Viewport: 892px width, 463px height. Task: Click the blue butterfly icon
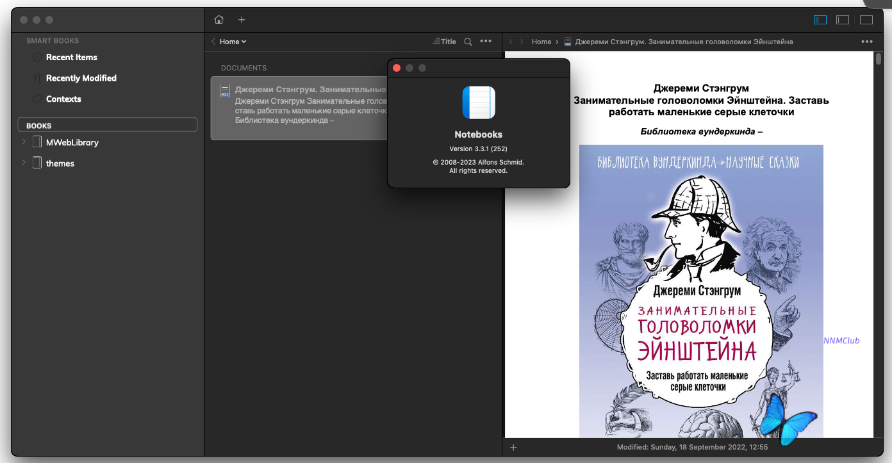(x=788, y=419)
